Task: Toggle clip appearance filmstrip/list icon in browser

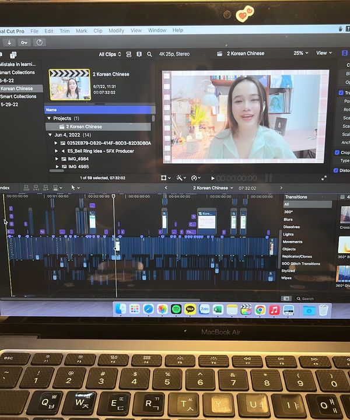Action: (x=129, y=54)
